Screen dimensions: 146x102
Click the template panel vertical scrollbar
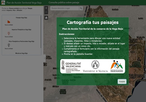[41, 32]
